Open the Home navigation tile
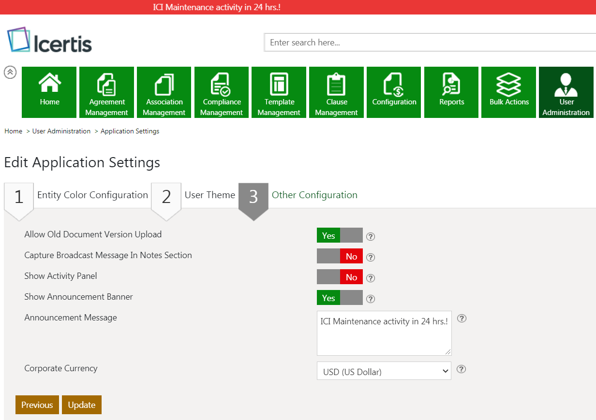596x420 pixels. (x=49, y=92)
